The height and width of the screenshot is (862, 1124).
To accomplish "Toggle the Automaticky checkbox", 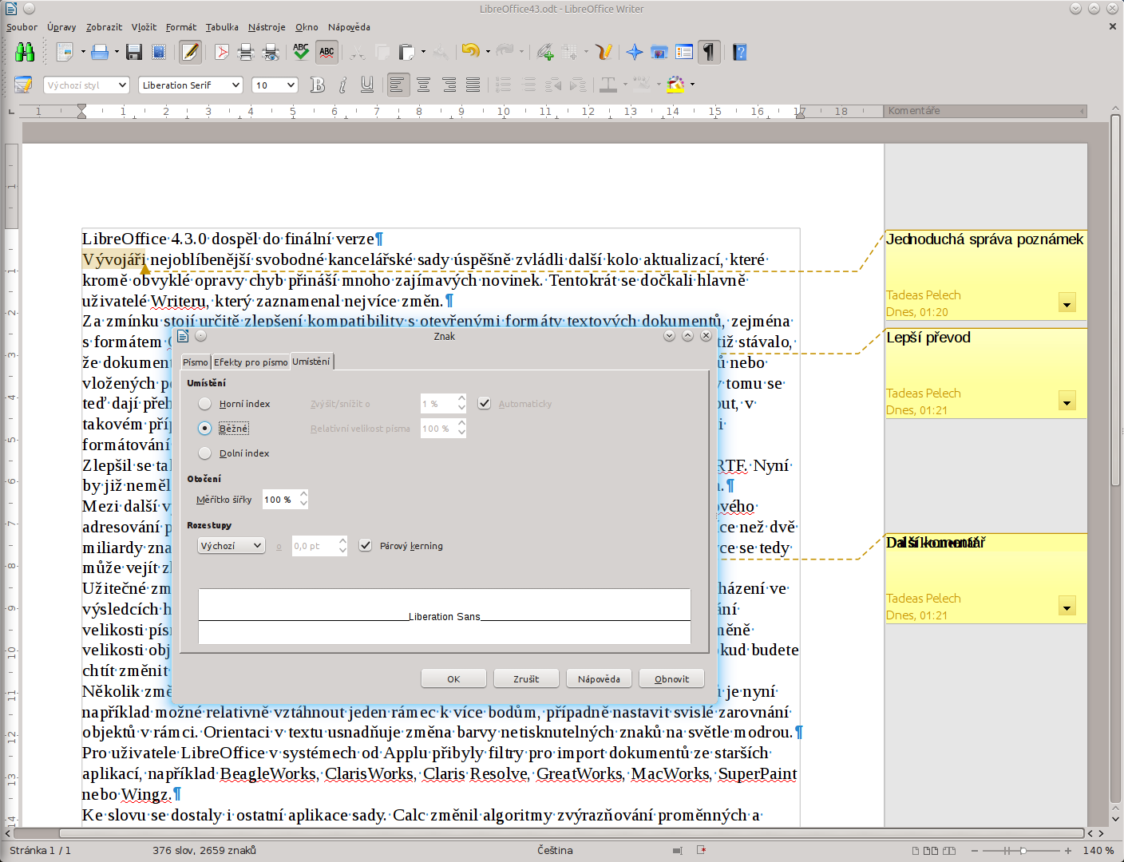I will [484, 403].
